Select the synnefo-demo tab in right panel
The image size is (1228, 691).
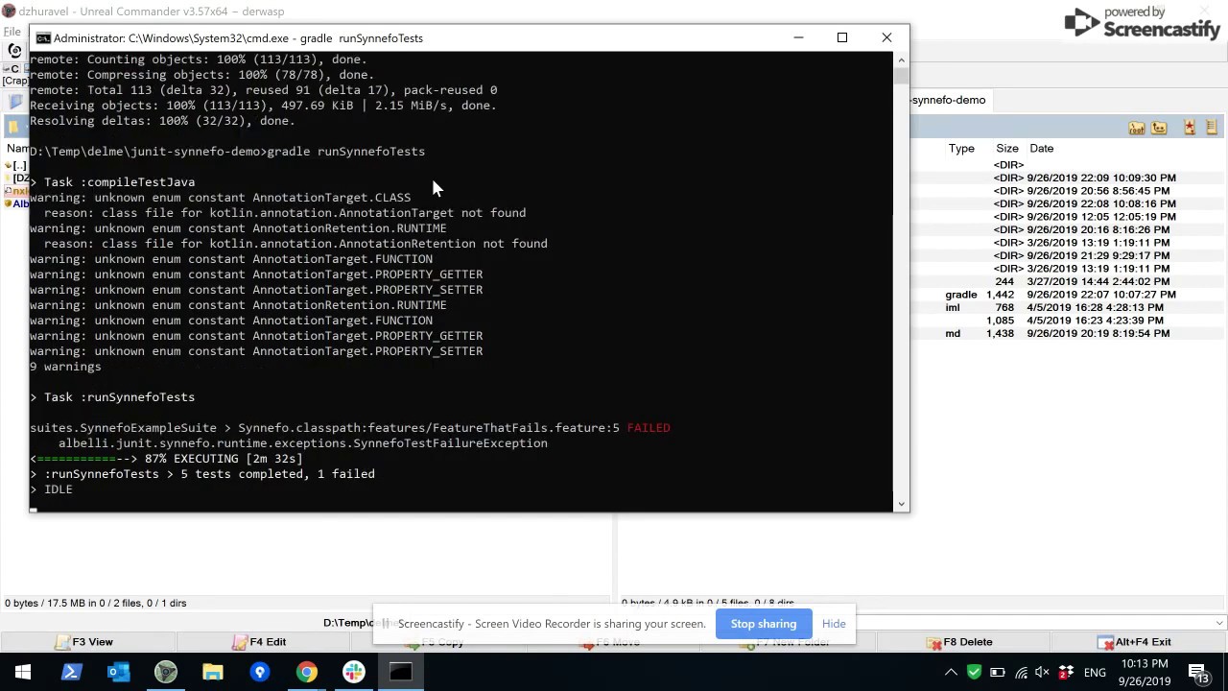pyautogui.click(x=948, y=100)
